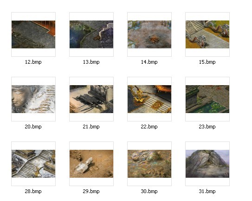Click the 12.bmp file name label

(x=33, y=62)
